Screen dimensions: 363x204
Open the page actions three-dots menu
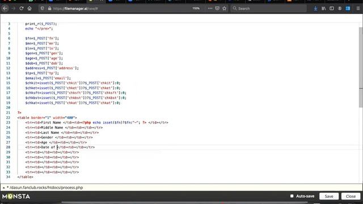coord(210,8)
